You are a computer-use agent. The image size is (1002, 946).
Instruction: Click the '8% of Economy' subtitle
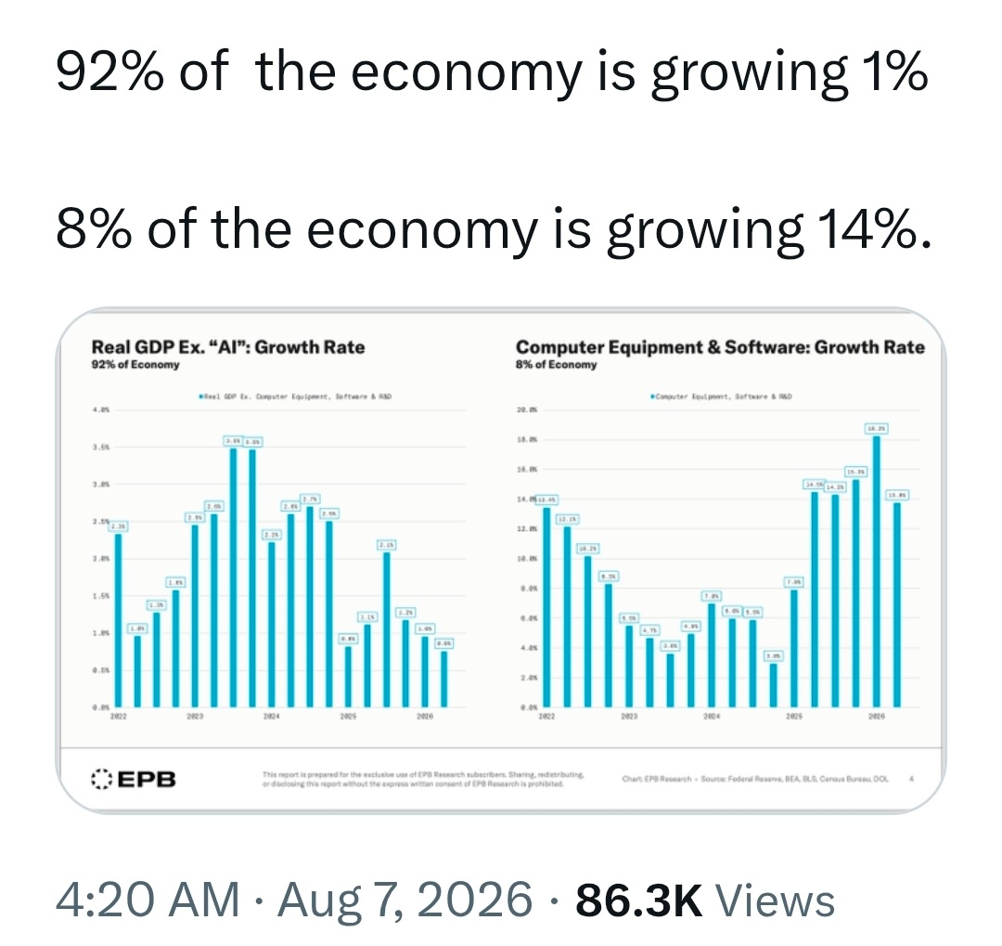pos(556,365)
